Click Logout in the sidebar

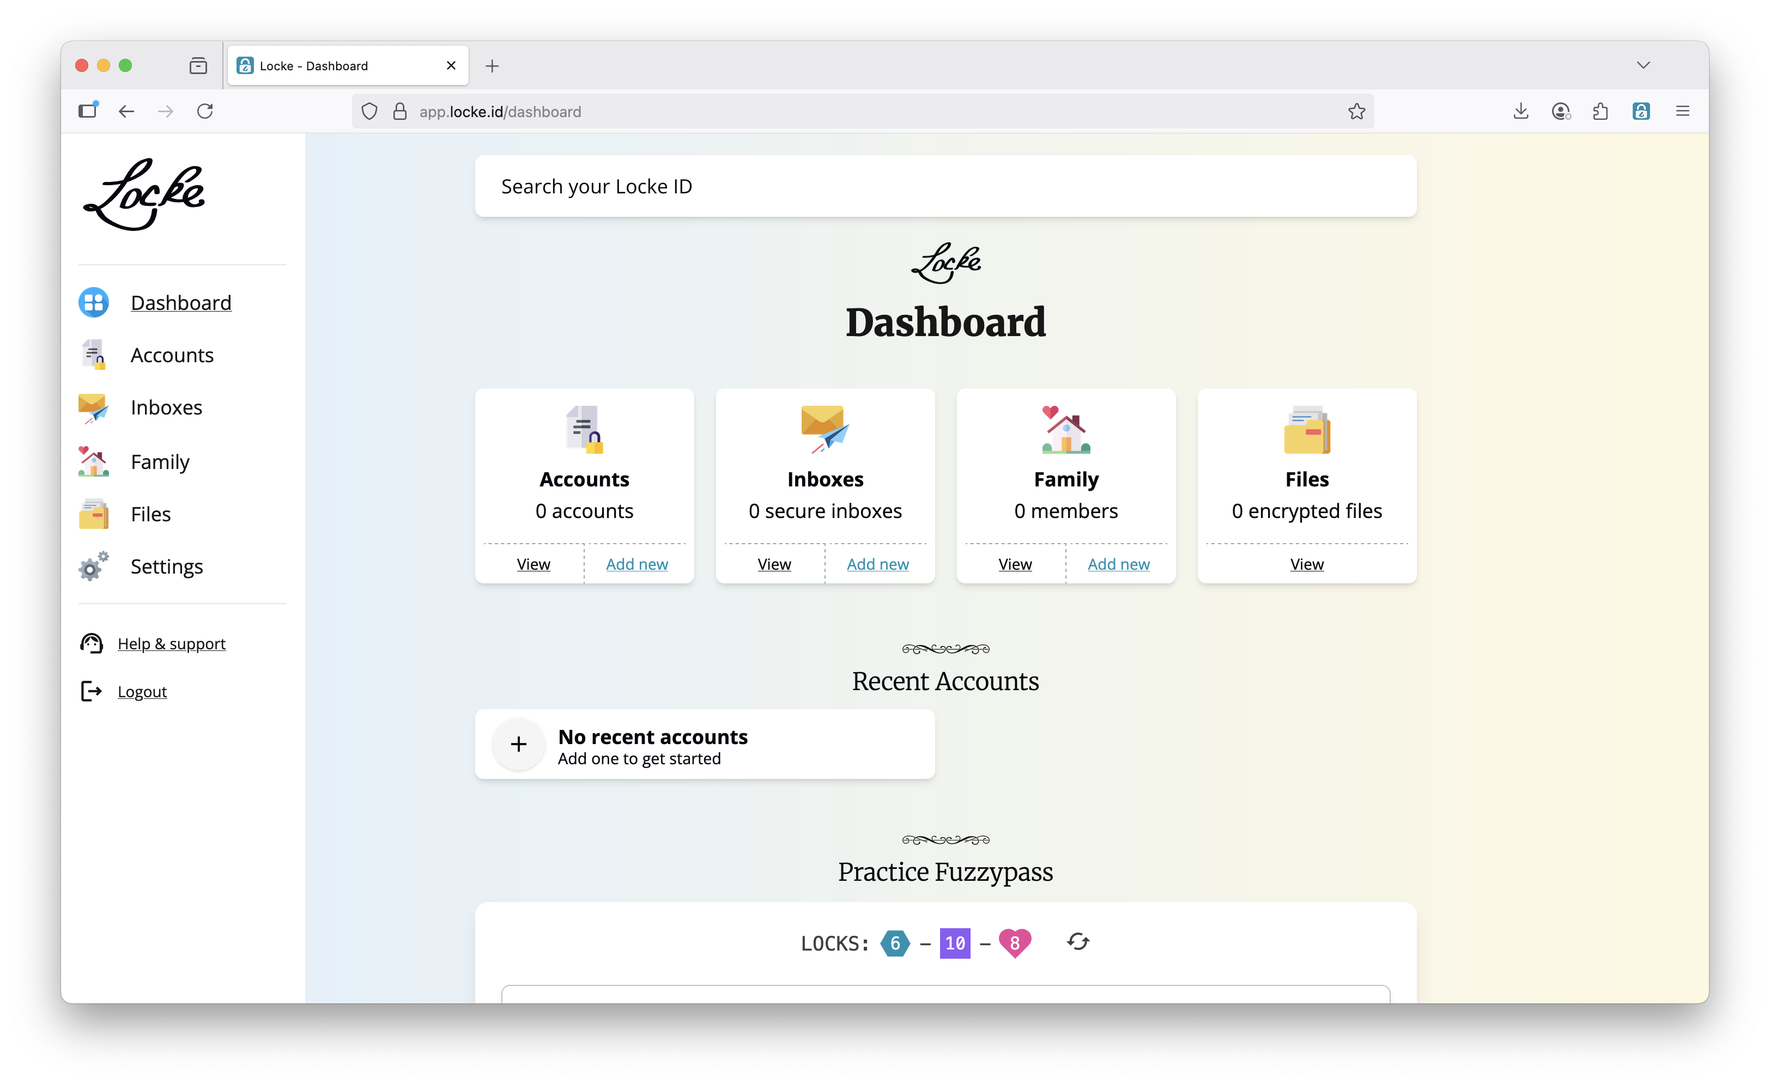coord(142,691)
